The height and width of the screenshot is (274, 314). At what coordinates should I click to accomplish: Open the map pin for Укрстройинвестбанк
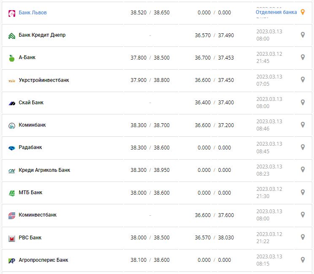(303, 79)
